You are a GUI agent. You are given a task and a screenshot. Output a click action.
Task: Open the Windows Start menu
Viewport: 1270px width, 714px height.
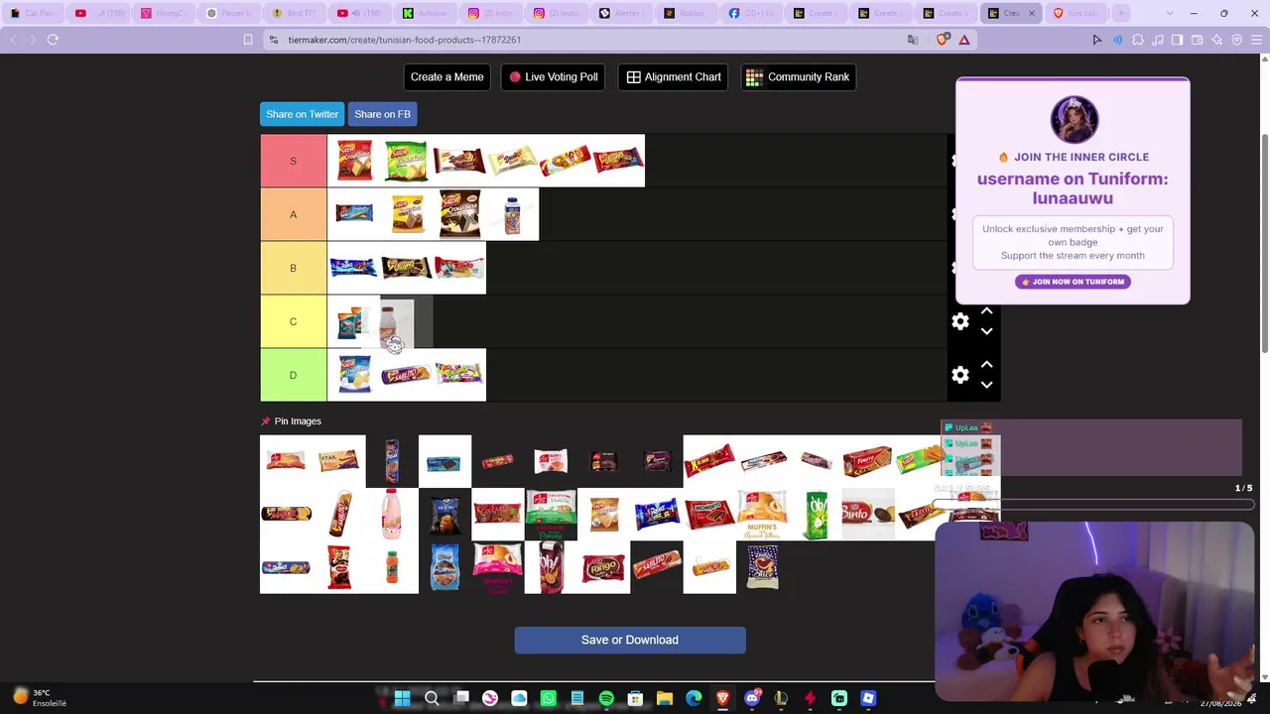[402, 698]
